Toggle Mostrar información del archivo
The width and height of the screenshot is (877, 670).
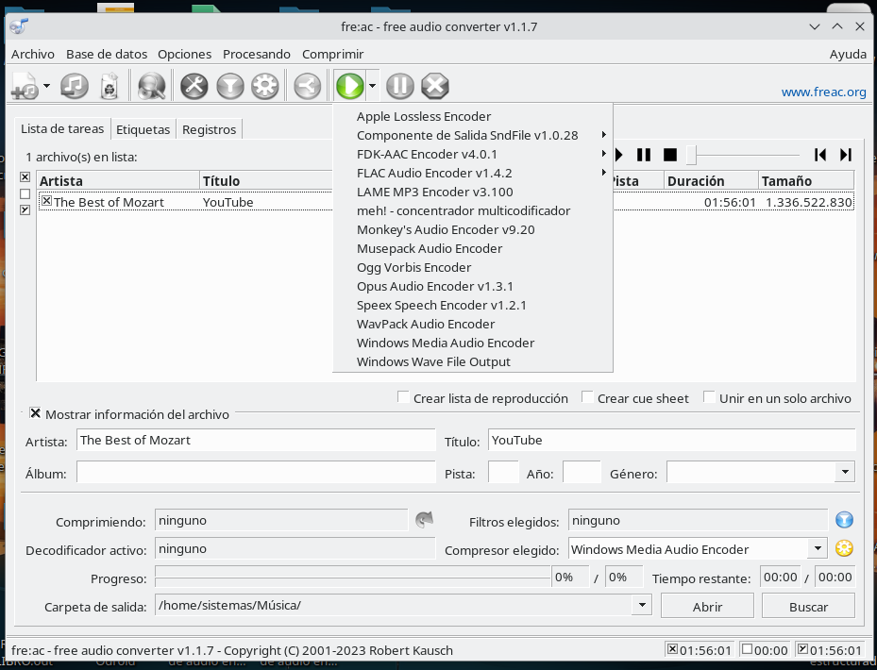click(35, 413)
